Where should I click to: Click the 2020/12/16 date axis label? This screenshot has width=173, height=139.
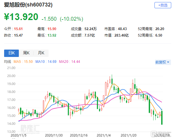click(79, 135)
